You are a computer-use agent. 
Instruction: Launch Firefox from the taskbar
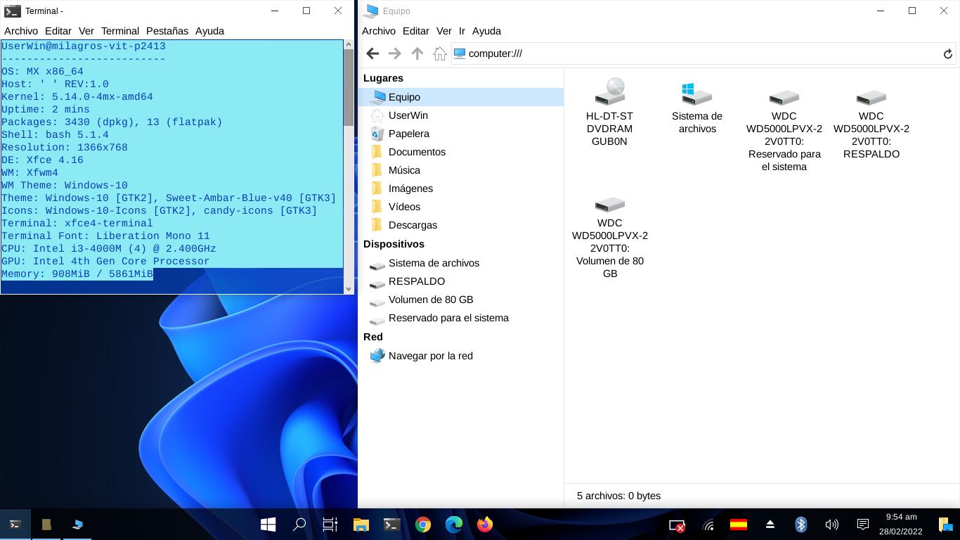point(485,525)
